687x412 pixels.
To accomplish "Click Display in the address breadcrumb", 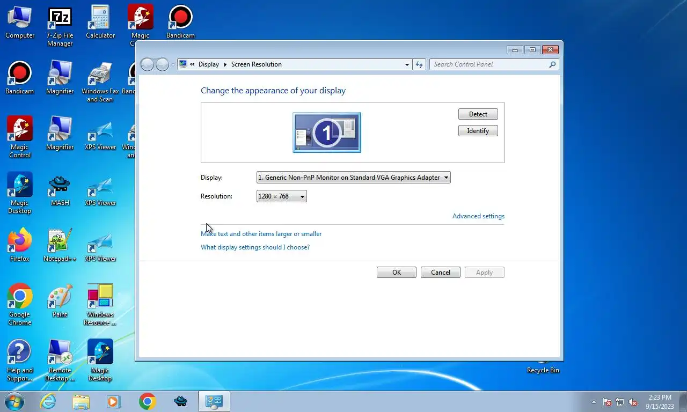I will [x=208, y=64].
